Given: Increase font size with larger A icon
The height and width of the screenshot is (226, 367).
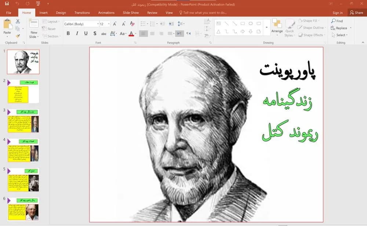Looking at the screenshot, I should click(115, 24).
